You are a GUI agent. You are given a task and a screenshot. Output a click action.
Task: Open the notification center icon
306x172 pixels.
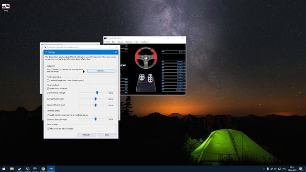tap(301, 169)
